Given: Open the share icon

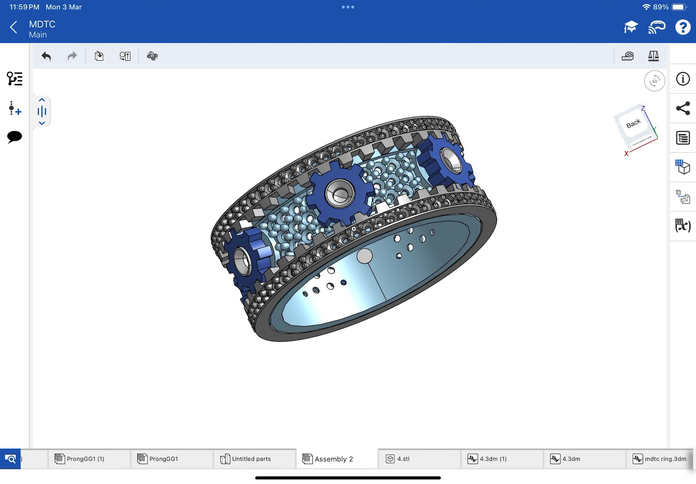Looking at the screenshot, I should tap(683, 108).
